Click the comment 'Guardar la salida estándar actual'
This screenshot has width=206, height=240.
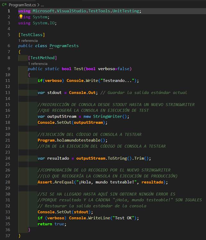tap(147, 93)
